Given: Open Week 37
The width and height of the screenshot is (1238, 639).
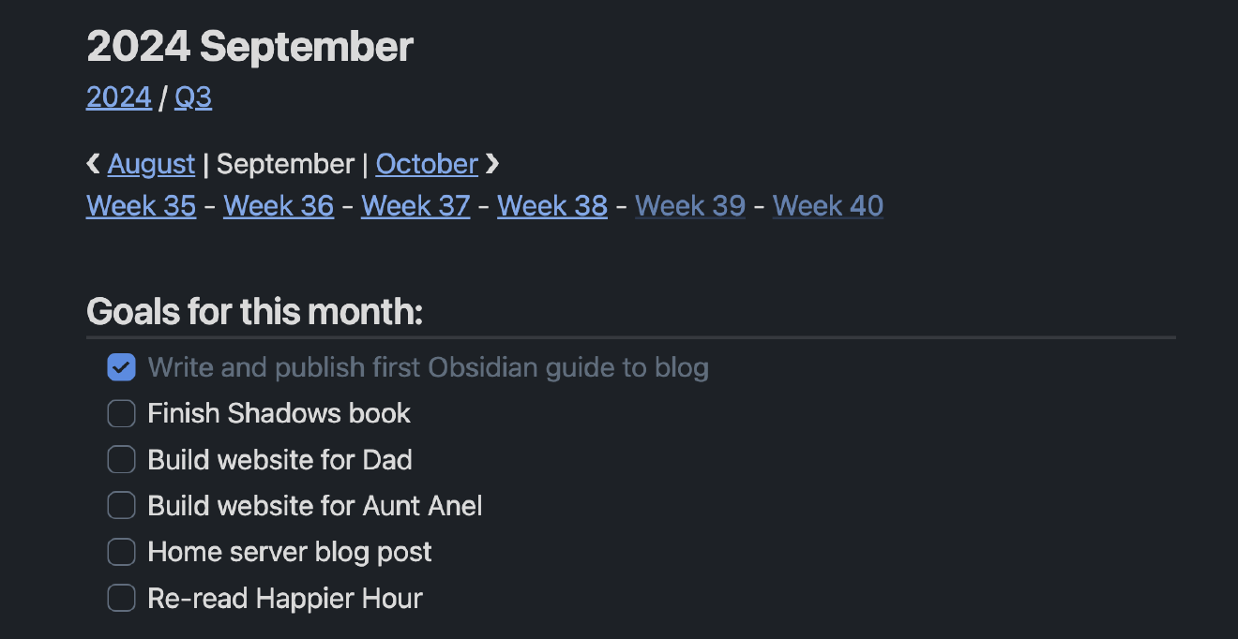Looking at the screenshot, I should point(415,205).
